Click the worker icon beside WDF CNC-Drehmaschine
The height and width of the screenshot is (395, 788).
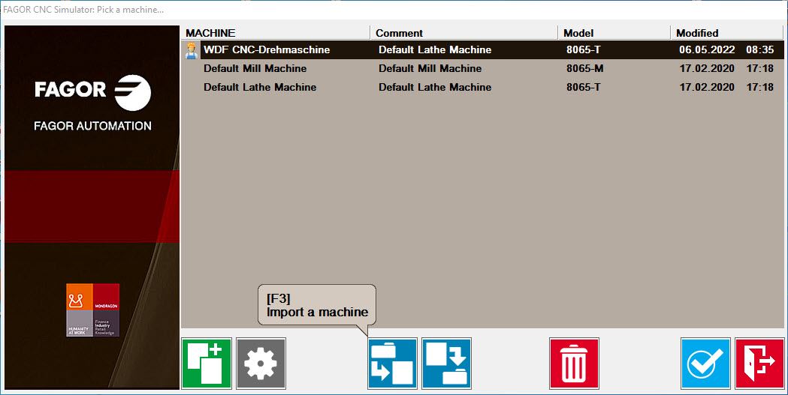point(191,50)
